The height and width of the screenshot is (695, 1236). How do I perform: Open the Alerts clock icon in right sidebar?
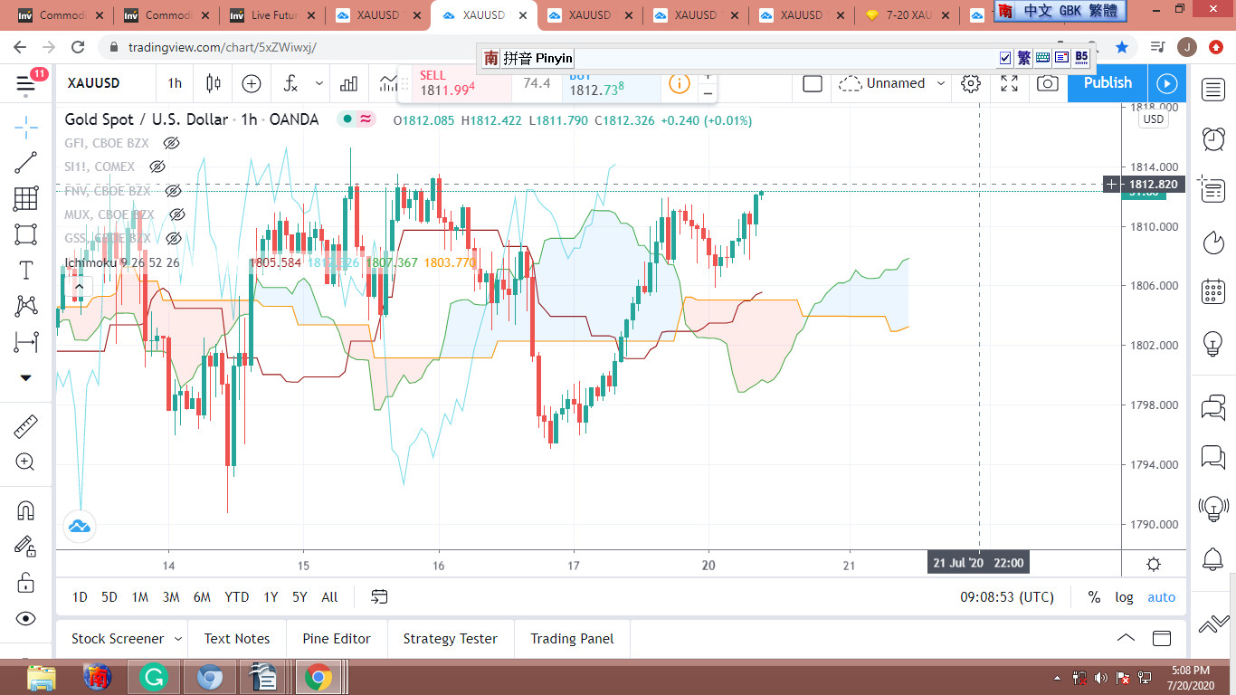pos(1213,138)
